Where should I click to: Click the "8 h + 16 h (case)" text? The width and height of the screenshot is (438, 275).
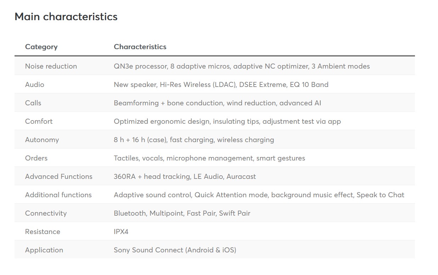140,140
